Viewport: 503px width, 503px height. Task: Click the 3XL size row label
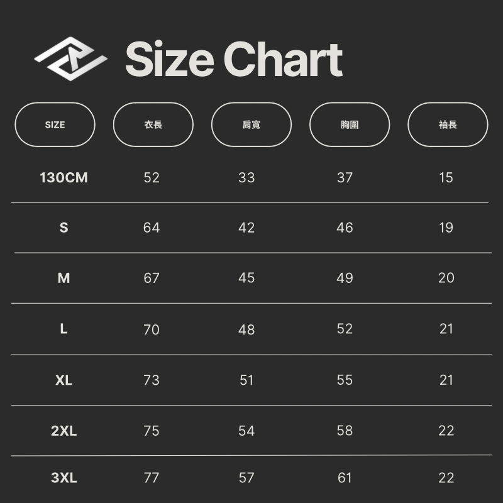64,478
